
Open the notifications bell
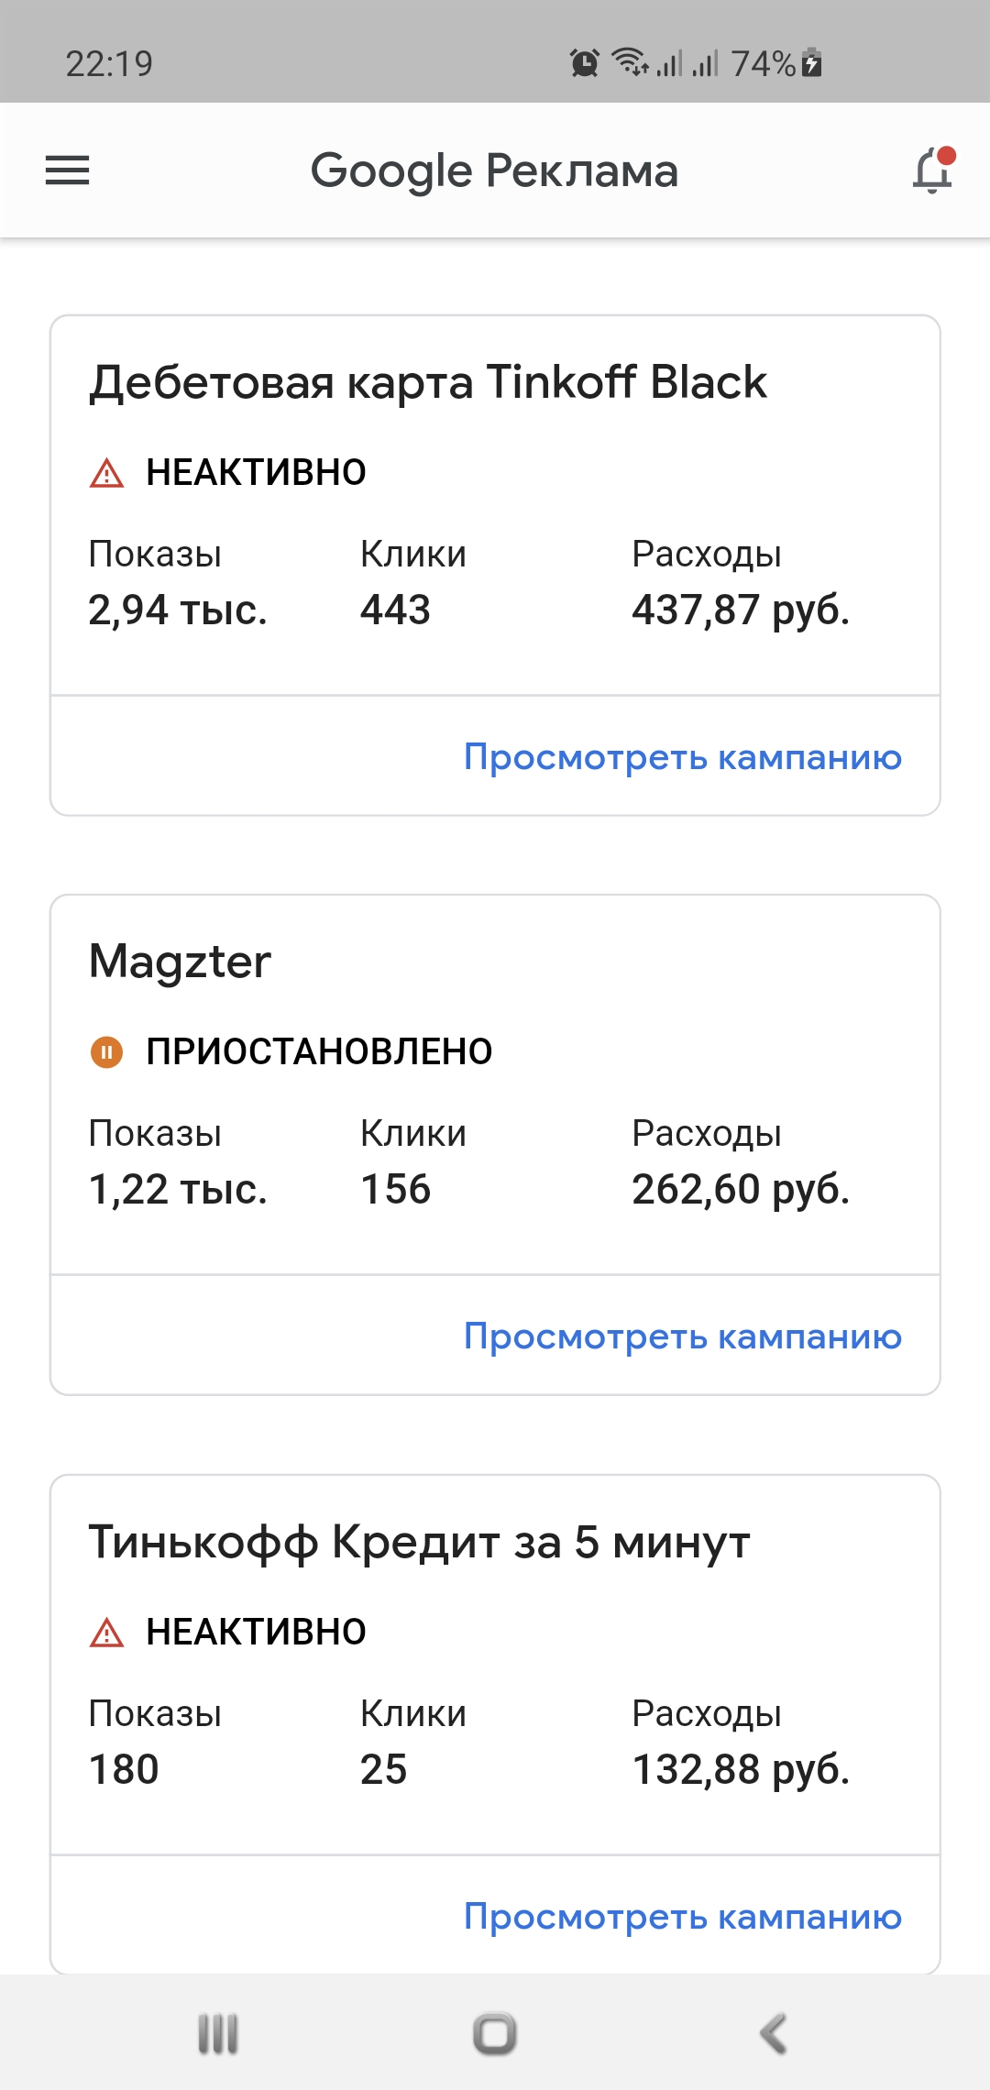932,170
